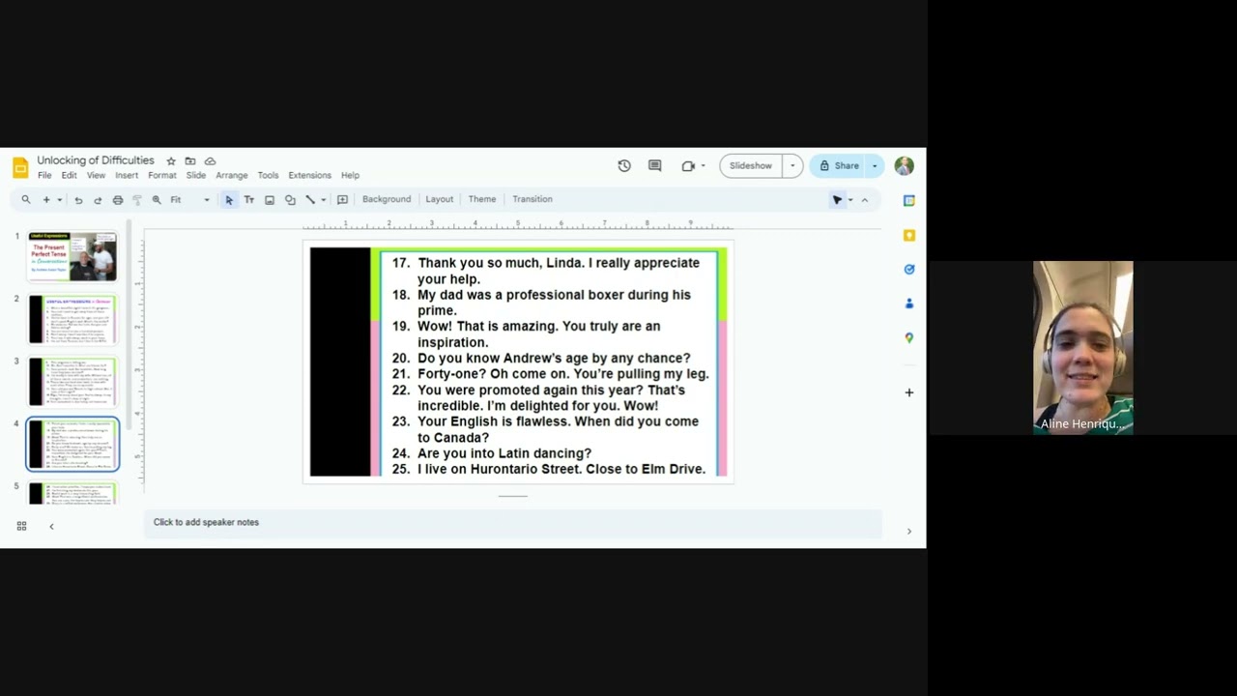Open the Tools menu
Viewport: 1237px width, 696px height.
click(x=268, y=176)
